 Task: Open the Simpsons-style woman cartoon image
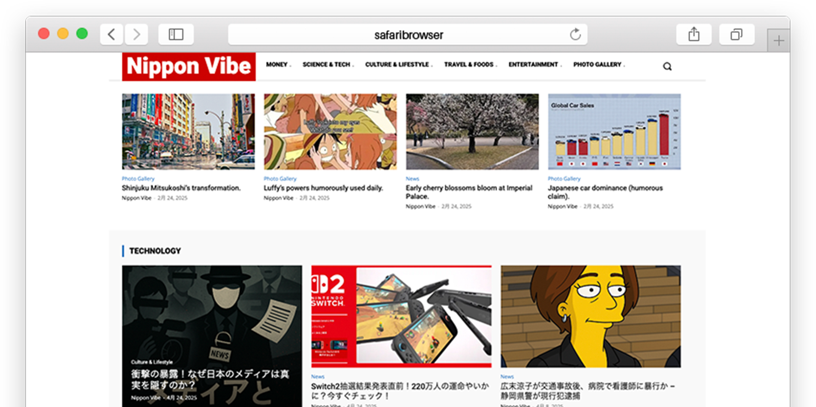point(591,317)
